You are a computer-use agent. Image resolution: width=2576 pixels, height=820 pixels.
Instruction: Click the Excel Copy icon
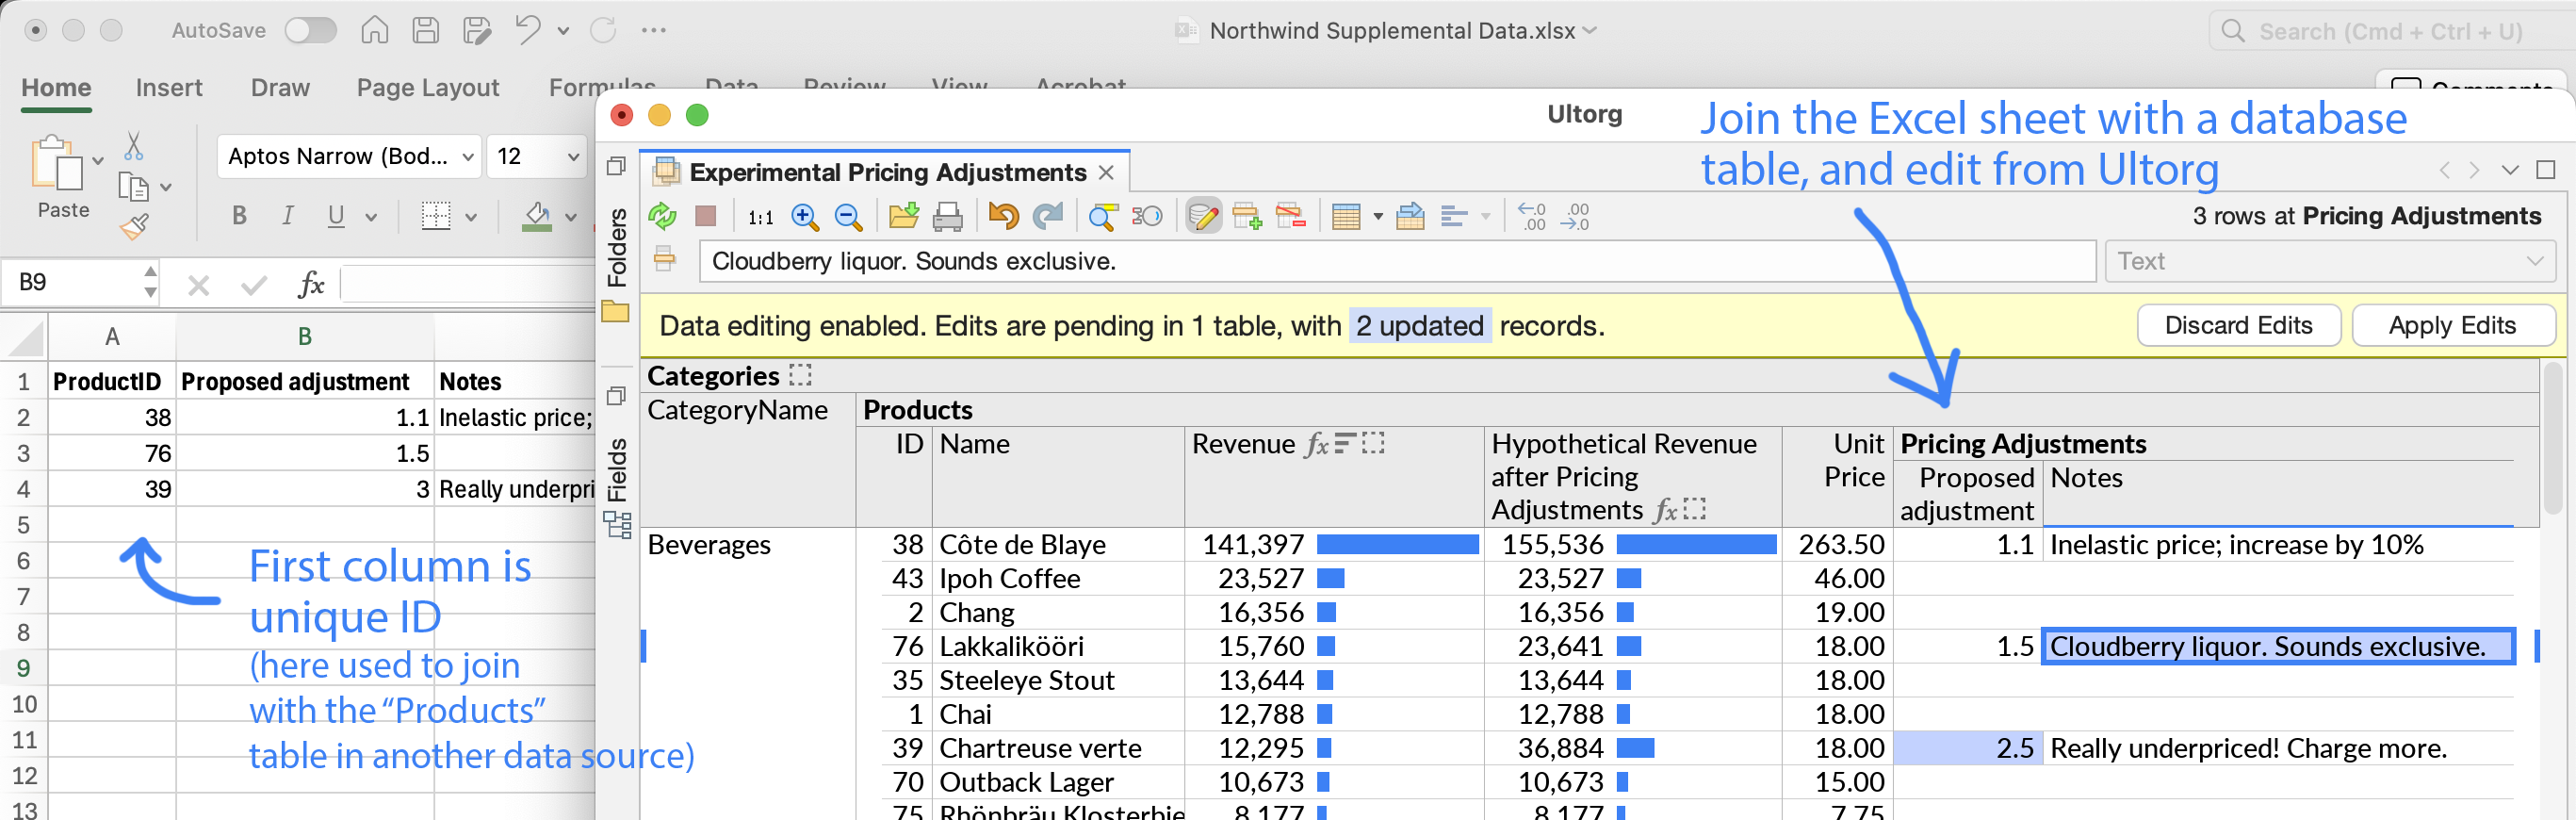pyautogui.click(x=133, y=186)
